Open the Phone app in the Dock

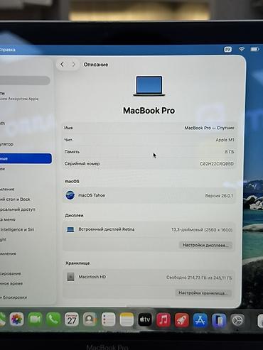(53, 319)
